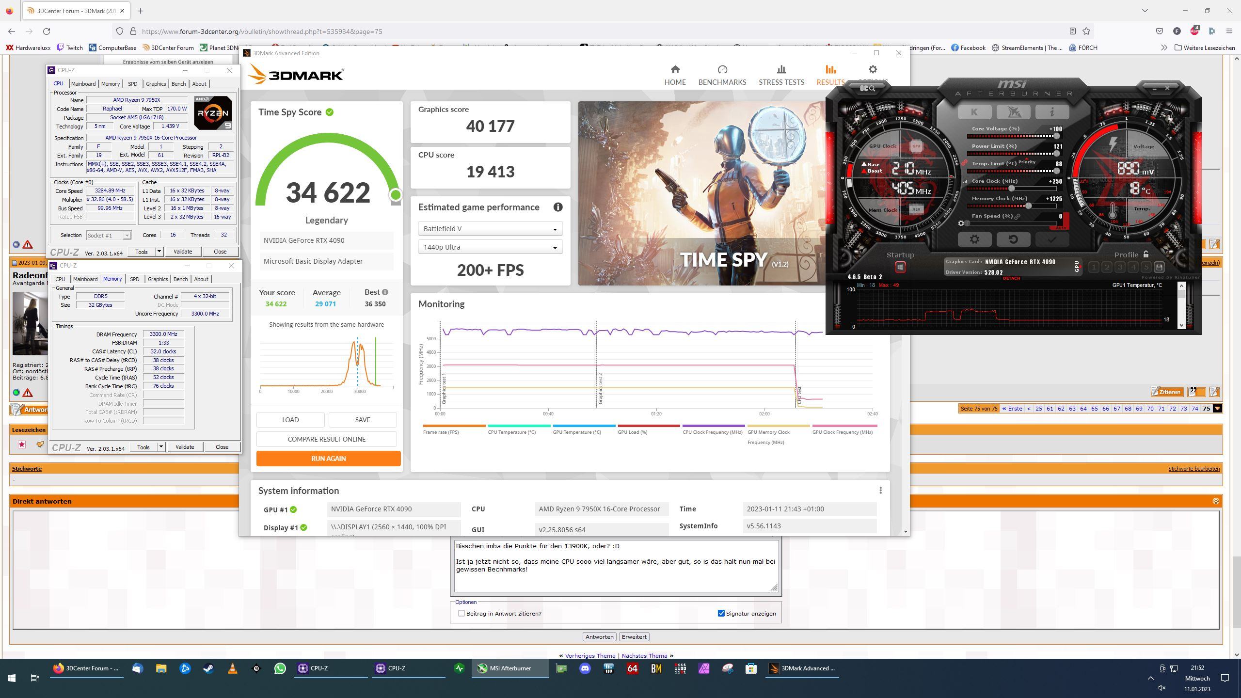Open MSI Kombustor K button
Image resolution: width=1241 pixels, height=698 pixels.
click(x=974, y=112)
